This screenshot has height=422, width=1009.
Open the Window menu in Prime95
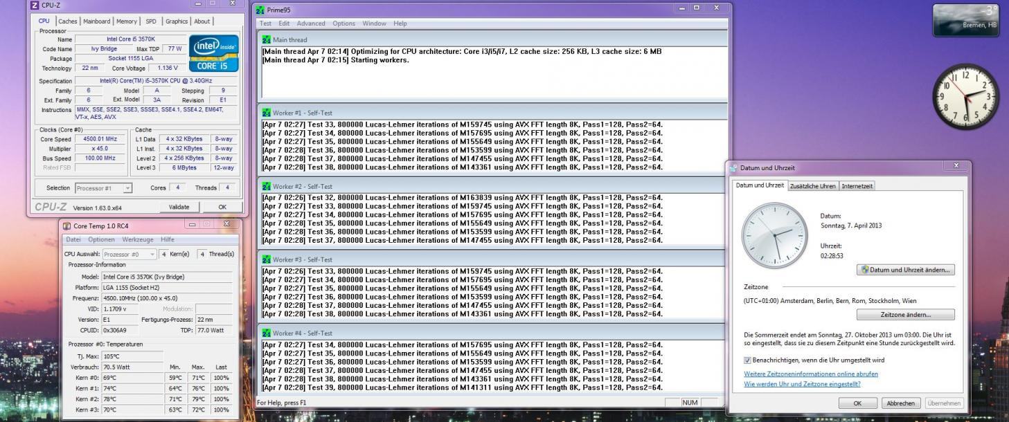pos(374,24)
